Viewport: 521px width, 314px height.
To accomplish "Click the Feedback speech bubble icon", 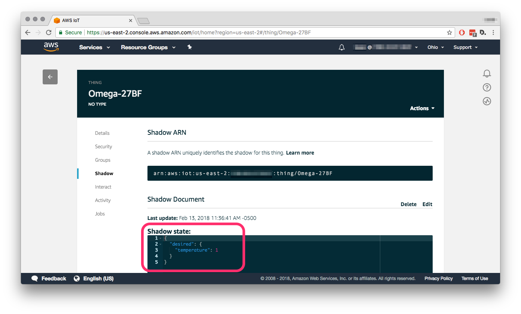I will tap(35, 279).
